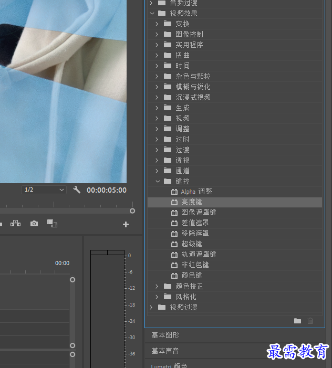Click the comparison view icon
The width and height of the screenshot is (332, 368).
[52, 224]
